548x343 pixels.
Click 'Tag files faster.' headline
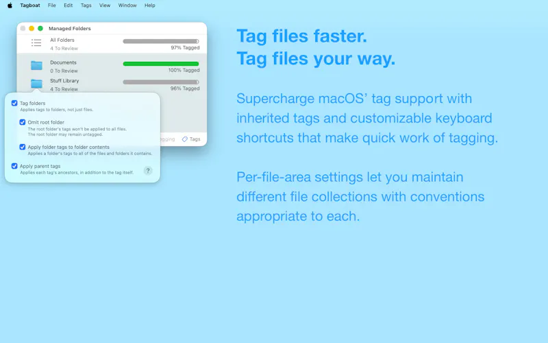(302, 36)
